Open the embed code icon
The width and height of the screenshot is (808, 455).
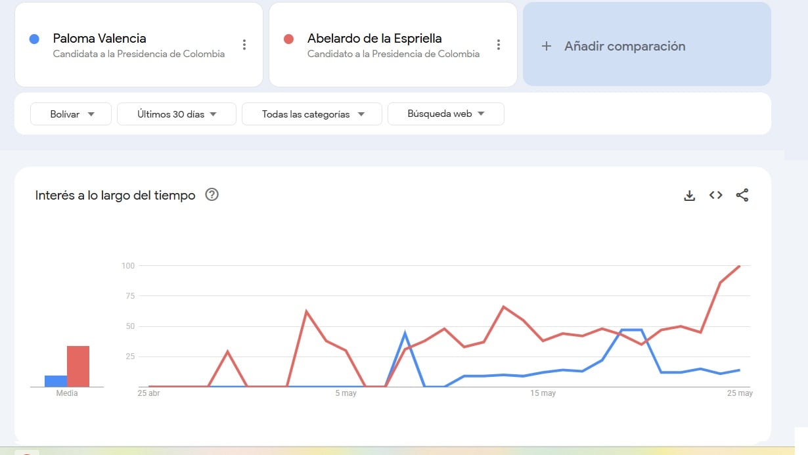(716, 195)
